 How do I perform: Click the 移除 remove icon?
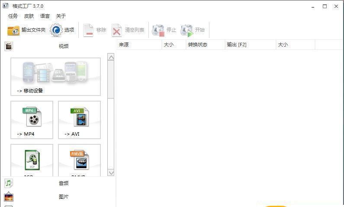point(88,30)
